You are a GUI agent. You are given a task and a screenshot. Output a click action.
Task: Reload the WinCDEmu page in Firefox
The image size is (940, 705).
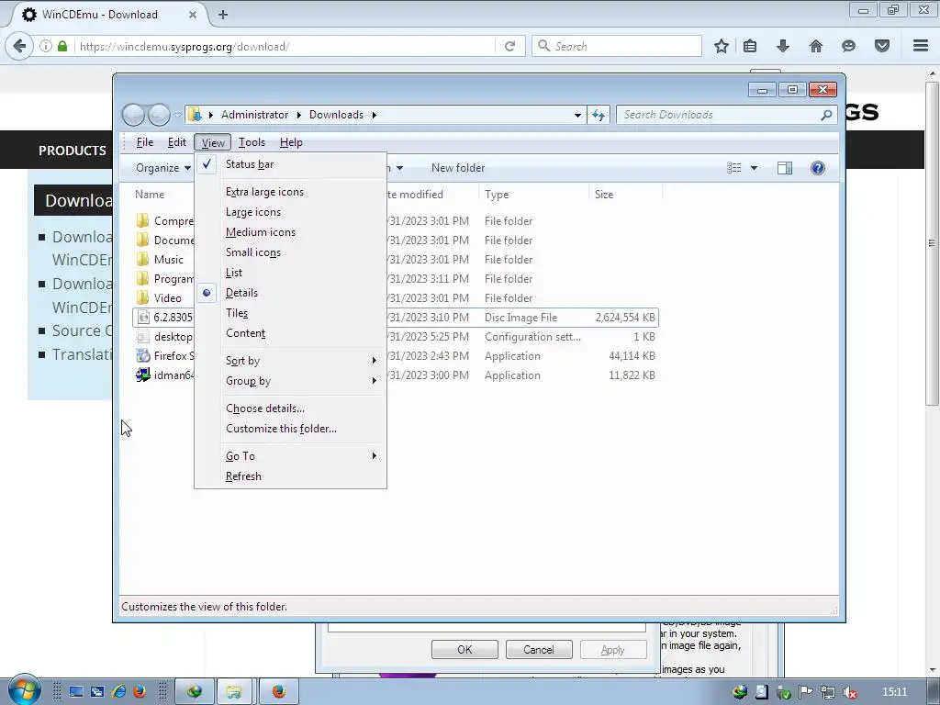pyautogui.click(x=509, y=46)
